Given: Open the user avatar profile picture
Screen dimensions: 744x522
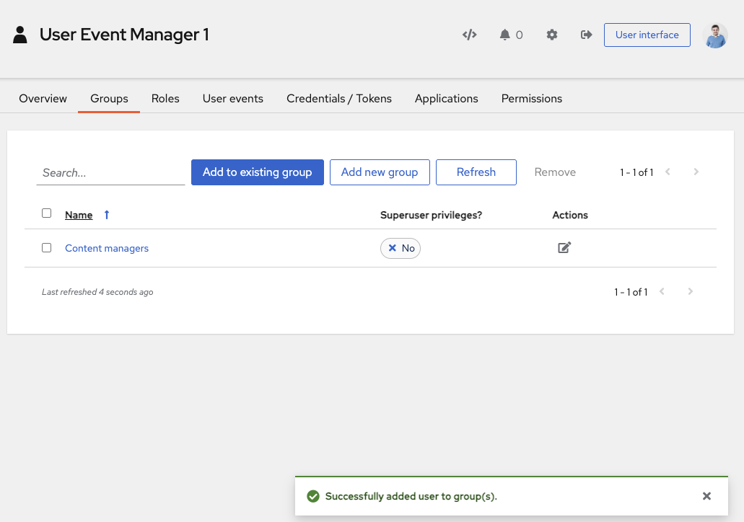Looking at the screenshot, I should point(714,35).
